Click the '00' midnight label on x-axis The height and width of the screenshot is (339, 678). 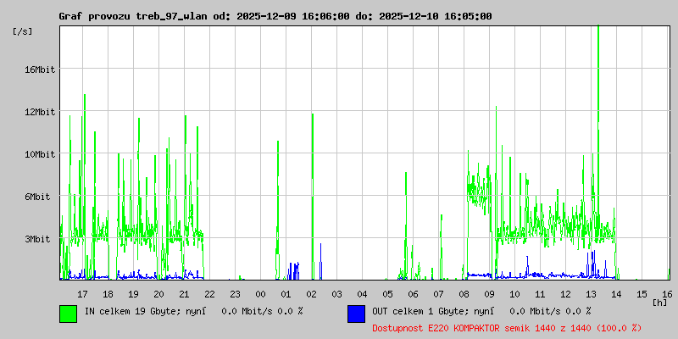(x=260, y=294)
